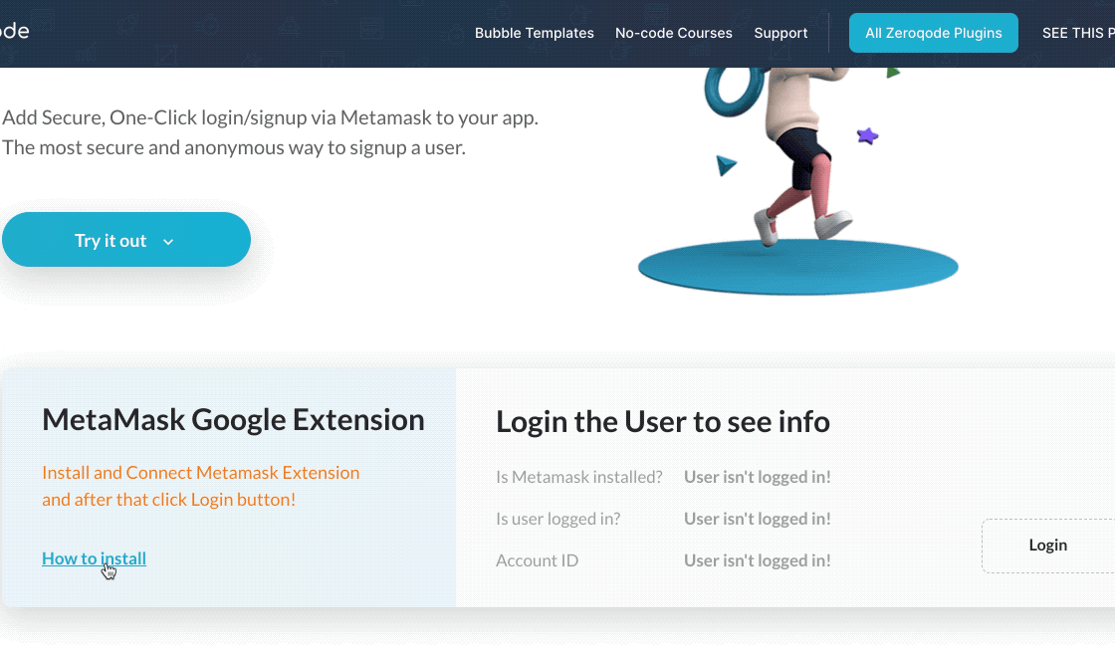
Task: Expand options under the Try it out button
Action: click(167, 241)
